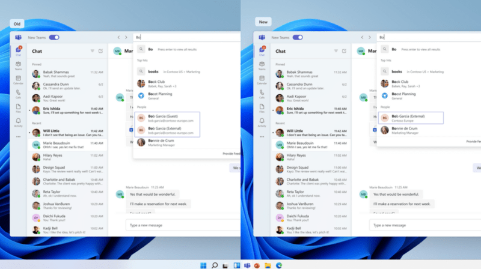Click Teams logo in Old window title bar

click(x=19, y=37)
